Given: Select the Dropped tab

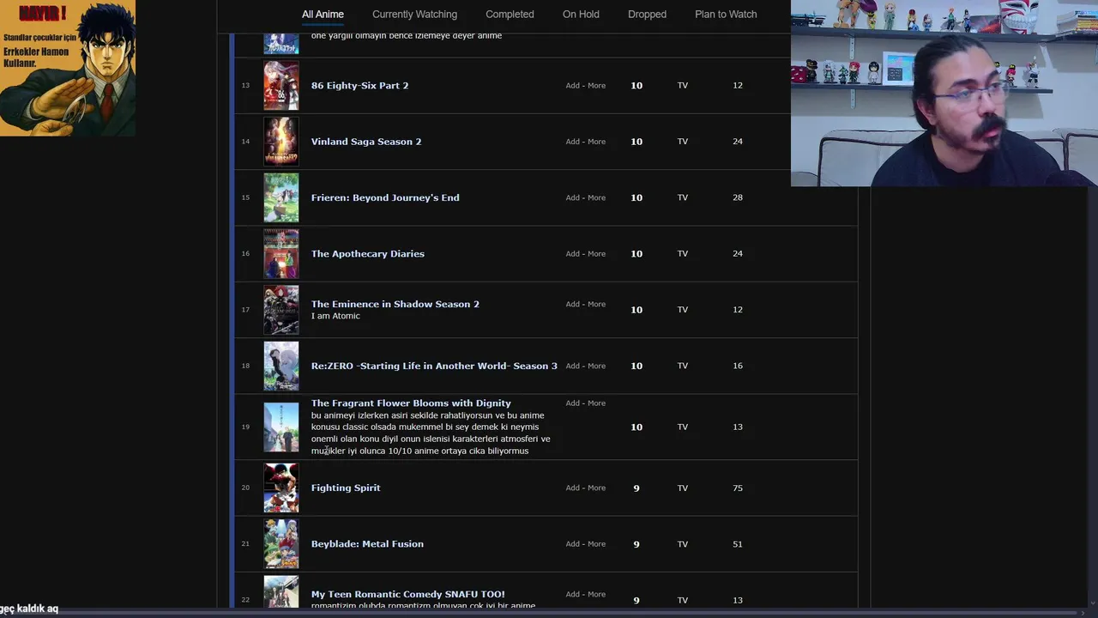Looking at the screenshot, I should coord(647,14).
